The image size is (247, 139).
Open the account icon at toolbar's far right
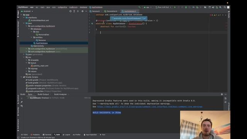228,7
